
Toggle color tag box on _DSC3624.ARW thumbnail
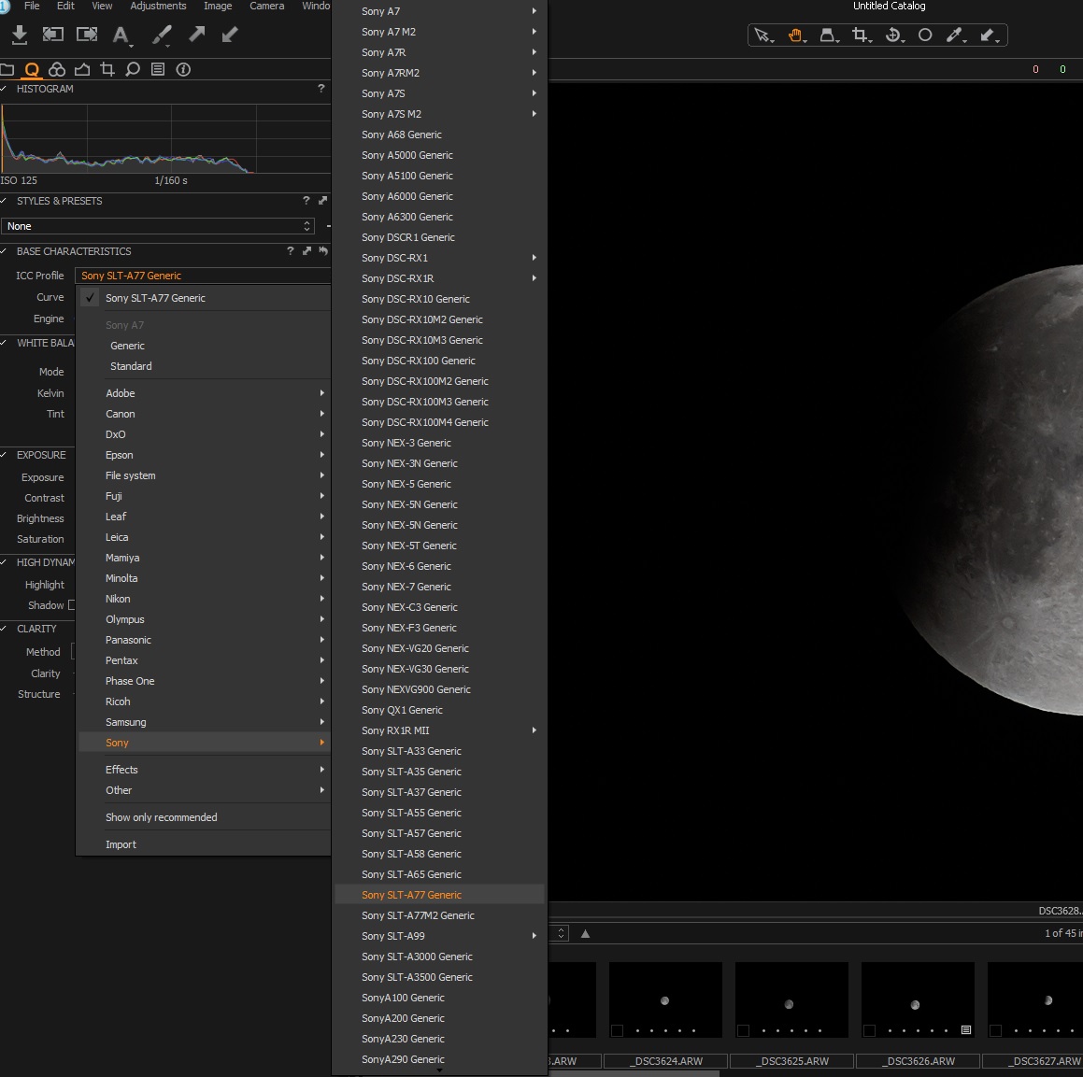click(x=617, y=1030)
